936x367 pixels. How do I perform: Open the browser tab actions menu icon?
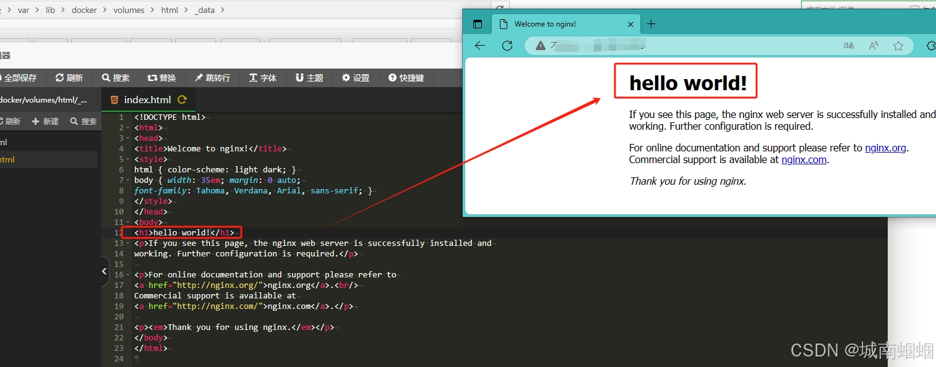coord(478,24)
